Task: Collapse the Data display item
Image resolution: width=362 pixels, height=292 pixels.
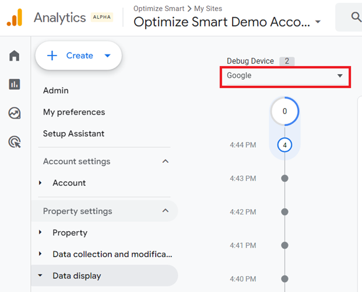Action: (40, 275)
